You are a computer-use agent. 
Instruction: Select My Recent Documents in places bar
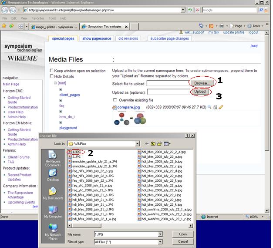click(53, 158)
